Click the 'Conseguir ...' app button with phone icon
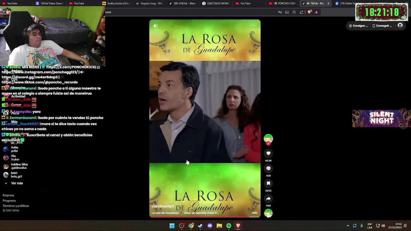The height and width of the screenshot is (231, 411). [x=382, y=26]
